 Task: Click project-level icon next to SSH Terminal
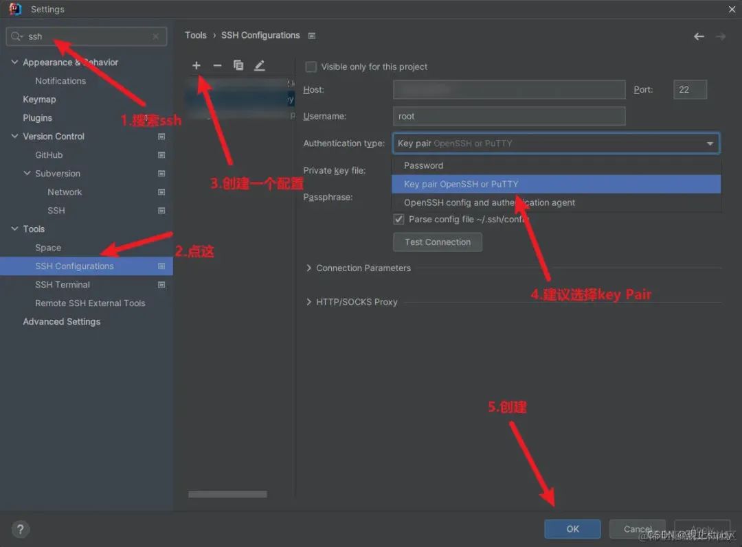click(161, 285)
